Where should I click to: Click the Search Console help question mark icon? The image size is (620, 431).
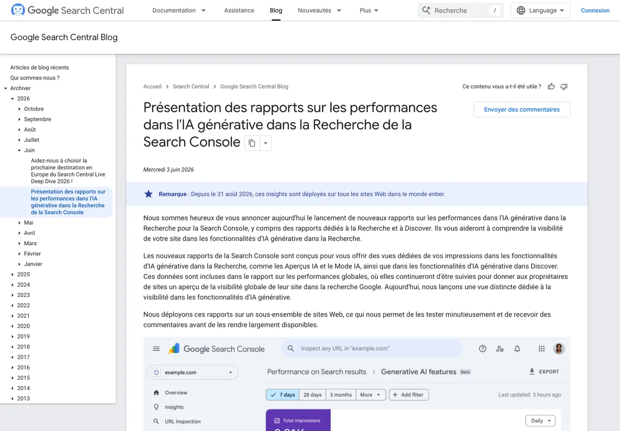[x=483, y=349]
